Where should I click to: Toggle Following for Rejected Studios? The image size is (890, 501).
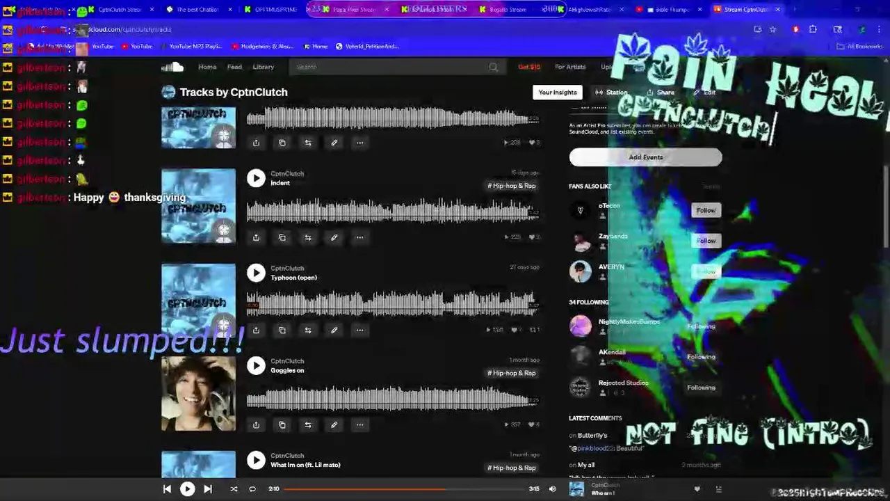coord(701,388)
